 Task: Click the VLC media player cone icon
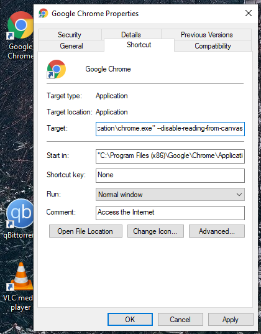(x=21, y=277)
